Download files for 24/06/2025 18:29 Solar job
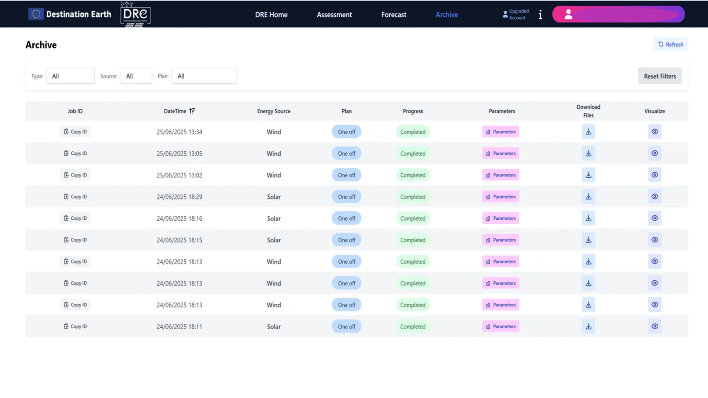Image resolution: width=708 pixels, height=398 pixels. coord(588,197)
